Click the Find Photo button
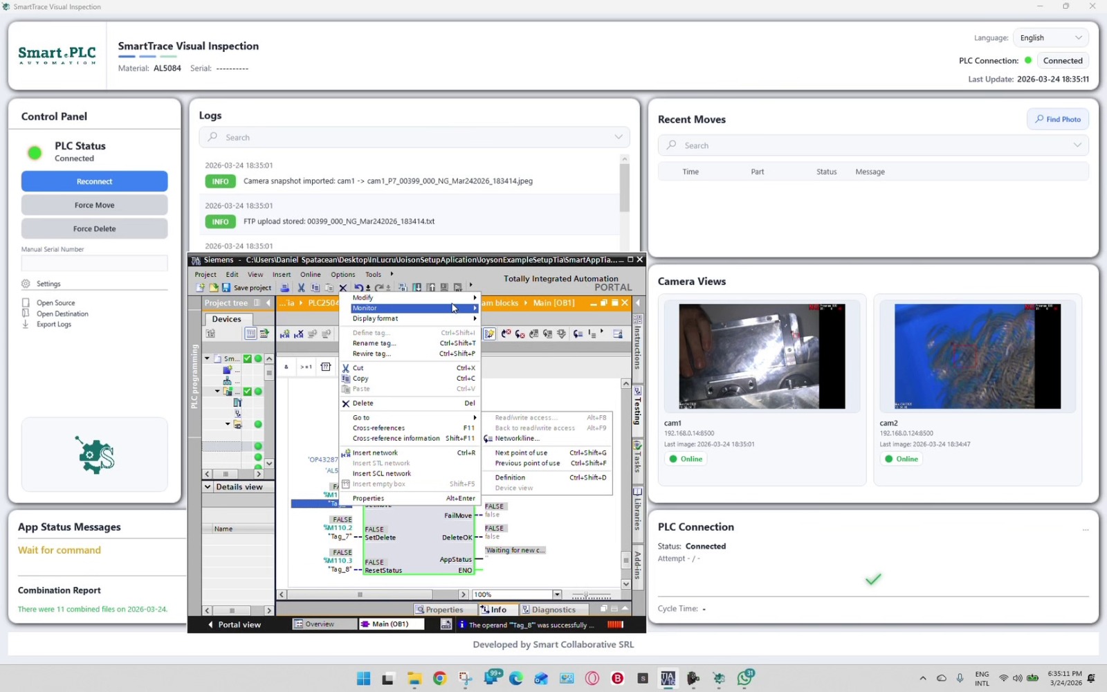The image size is (1107, 692). pos(1058,119)
